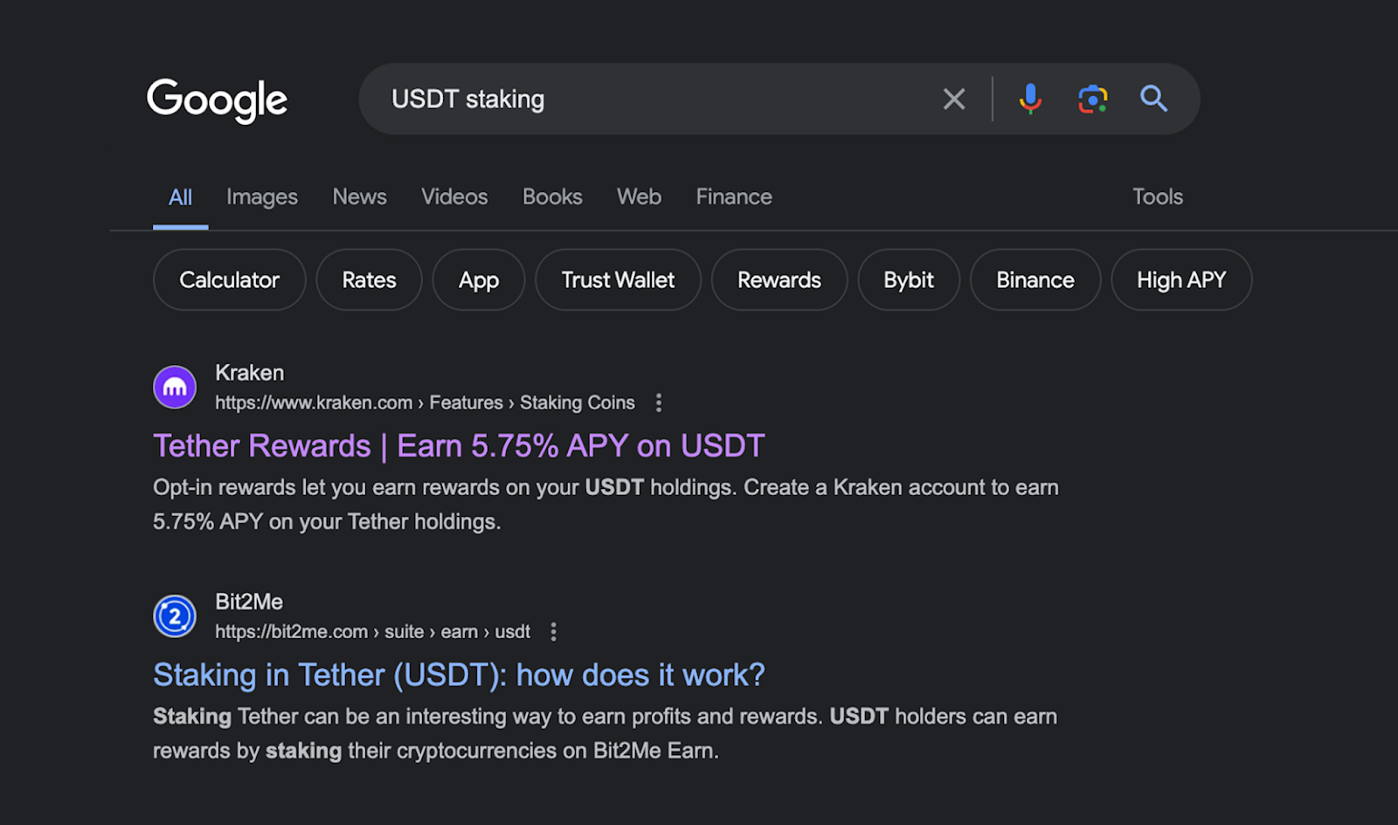This screenshot has height=825, width=1398.
Task: Select the Binance filter chip
Action: [x=1035, y=279]
